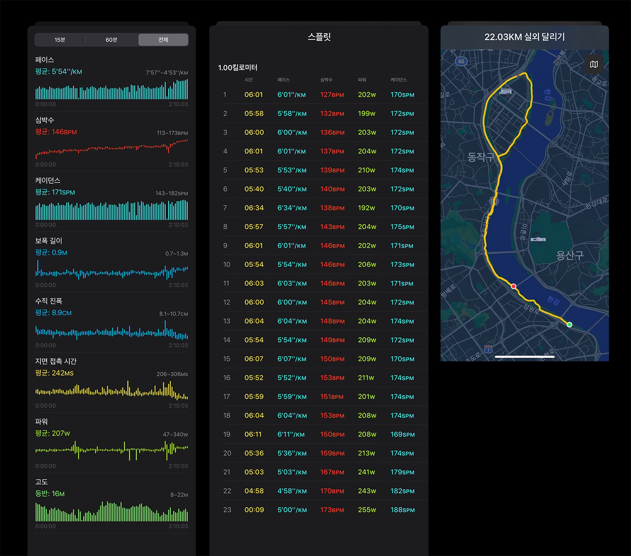Click the white home indicator bar on map
Viewport: 631px width, 556px height.
(525, 357)
